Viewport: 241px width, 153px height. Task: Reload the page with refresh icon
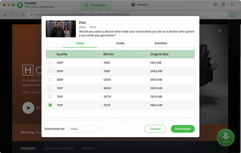click(x=23, y=14)
